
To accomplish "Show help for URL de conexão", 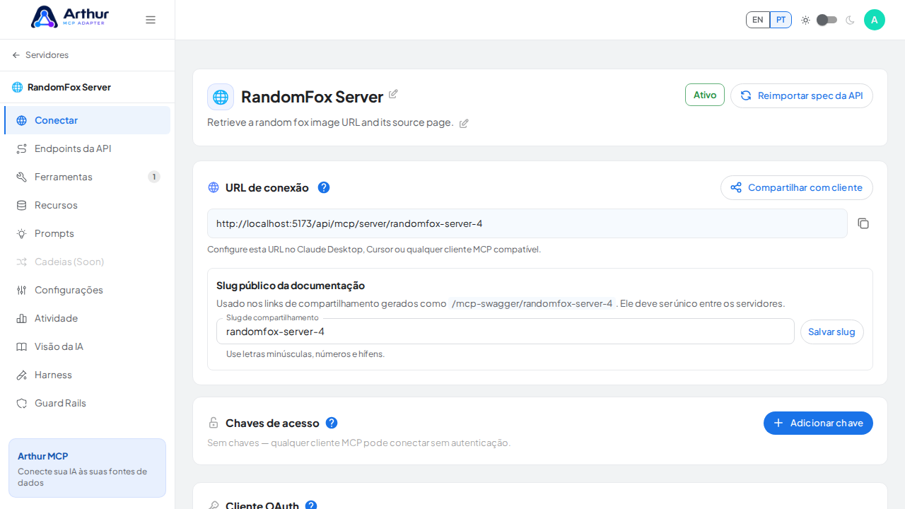I will [x=324, y=187].
